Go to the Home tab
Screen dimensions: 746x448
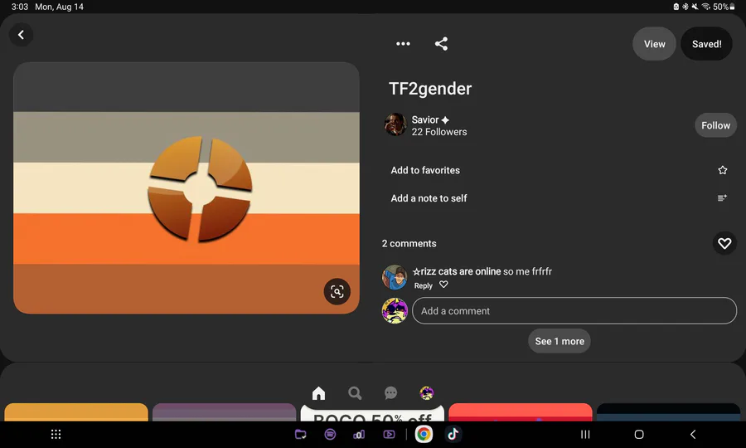tap(319, 393)
